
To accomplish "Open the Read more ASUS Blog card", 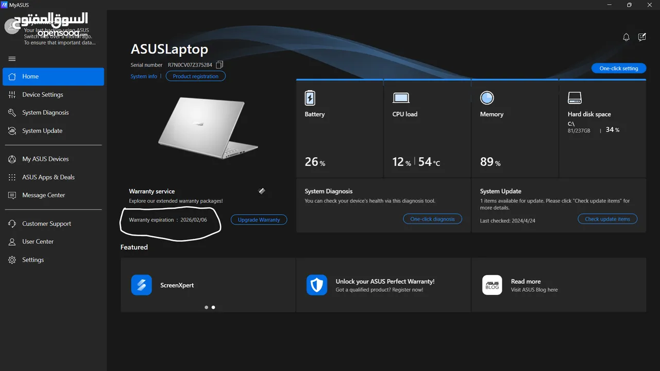I will point(559,285).
